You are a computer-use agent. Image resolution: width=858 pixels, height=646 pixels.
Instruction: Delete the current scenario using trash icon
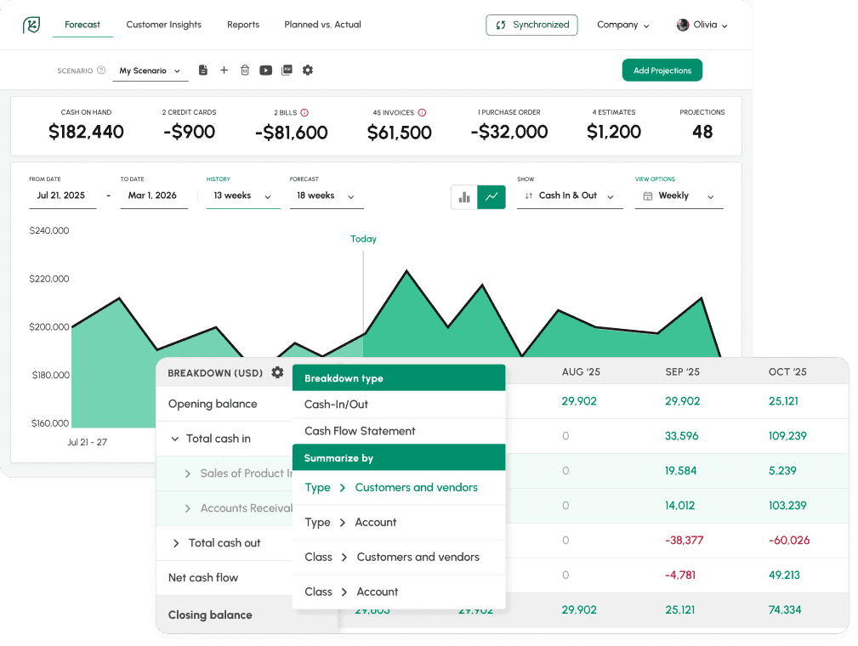[245, 70]
